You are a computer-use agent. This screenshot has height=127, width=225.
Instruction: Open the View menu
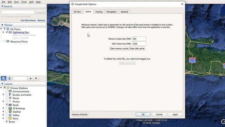tap(17, 2)
